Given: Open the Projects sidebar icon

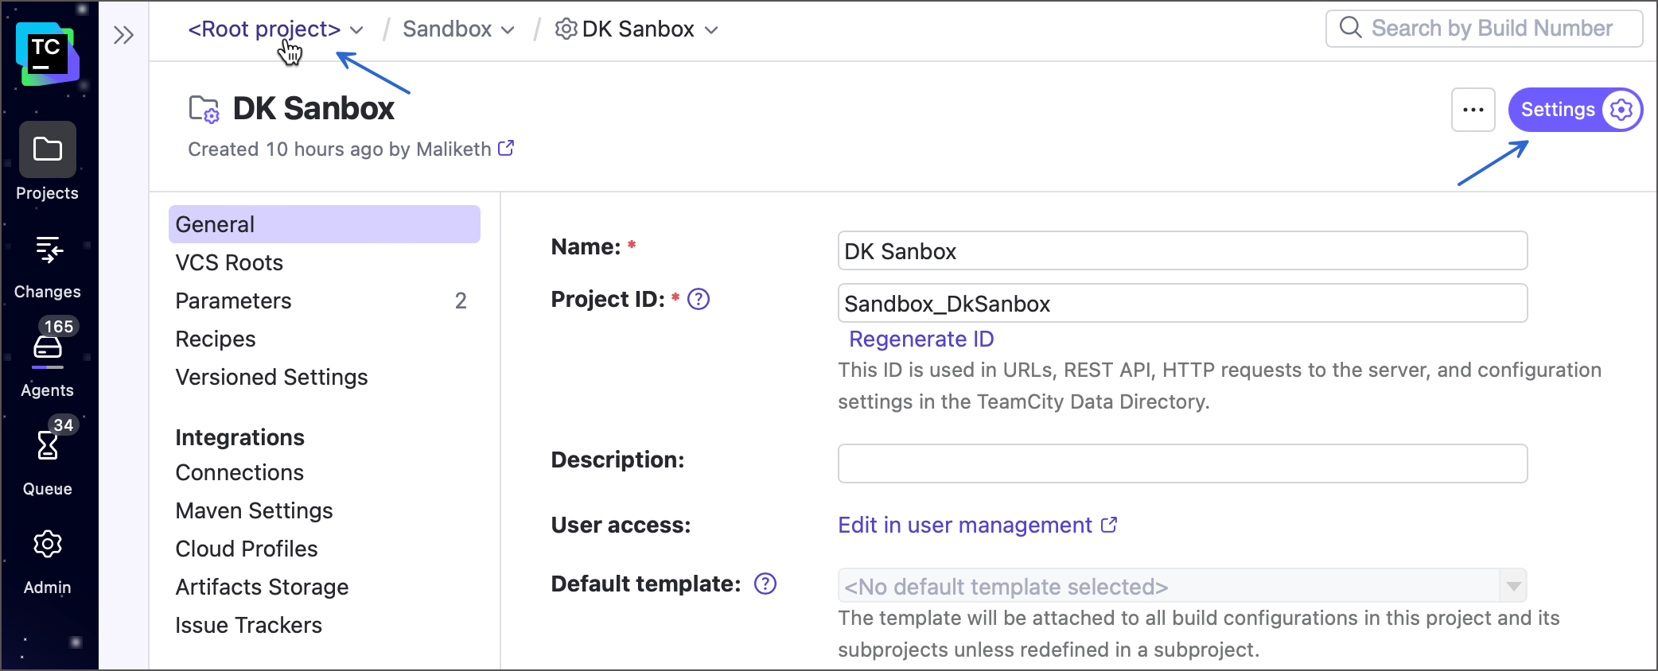Looking at the screenshot, I should pos(48,149).
